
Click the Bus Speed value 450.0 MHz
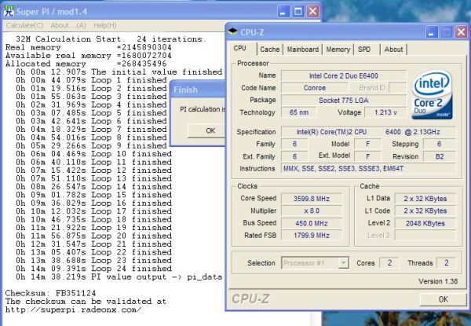point(312,223)
